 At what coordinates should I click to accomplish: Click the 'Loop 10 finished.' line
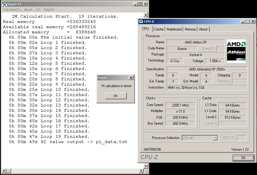(x=49, y=90)
